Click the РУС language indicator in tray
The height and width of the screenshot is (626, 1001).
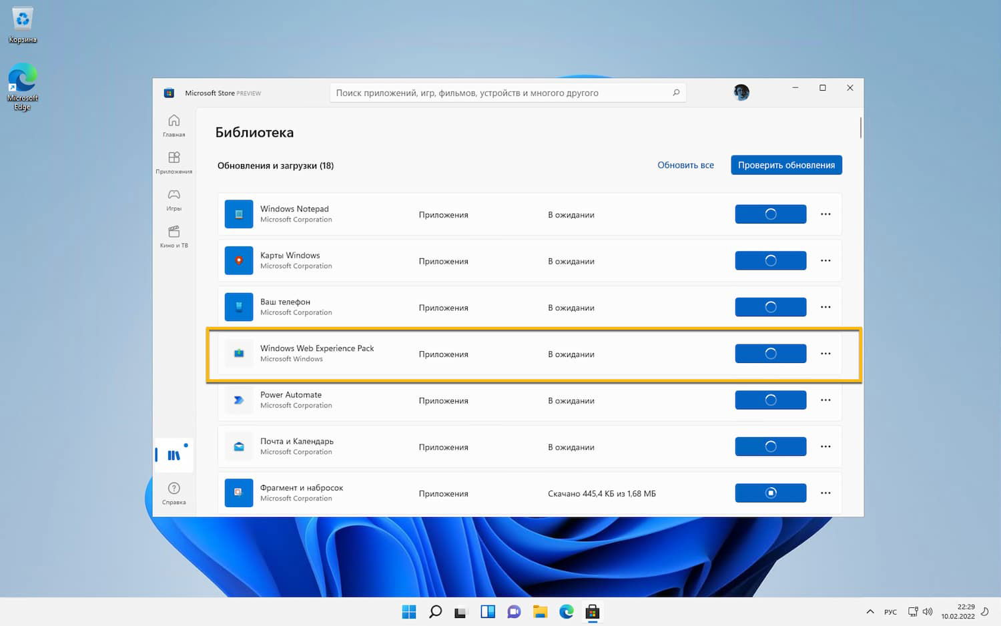click(890, 612)
